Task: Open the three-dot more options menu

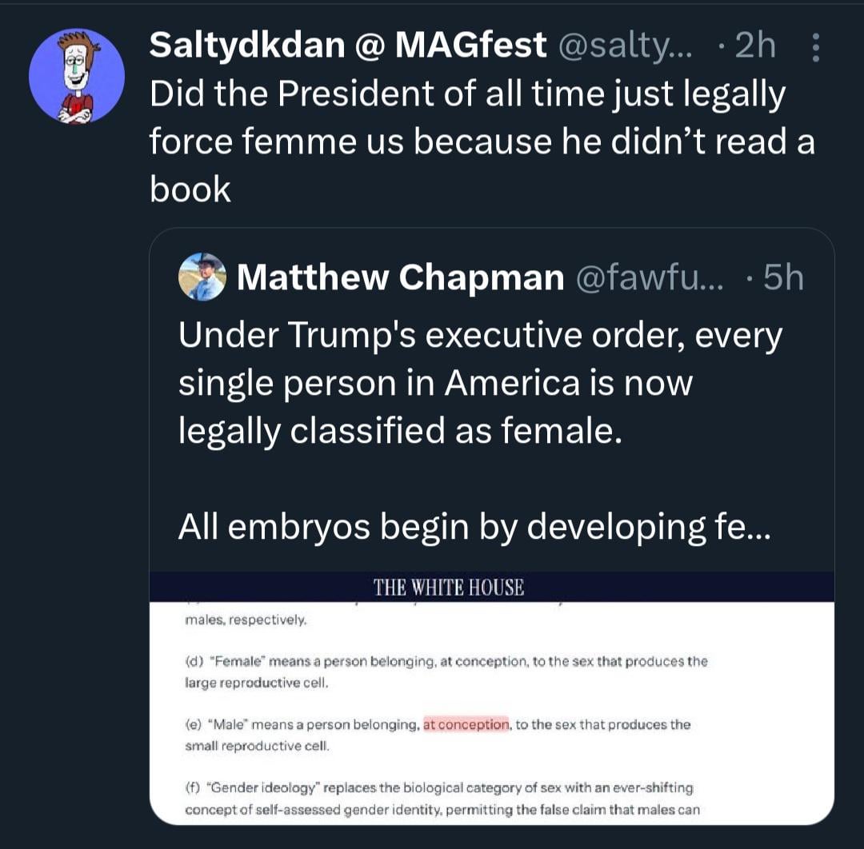Action: tap(815, 48)
